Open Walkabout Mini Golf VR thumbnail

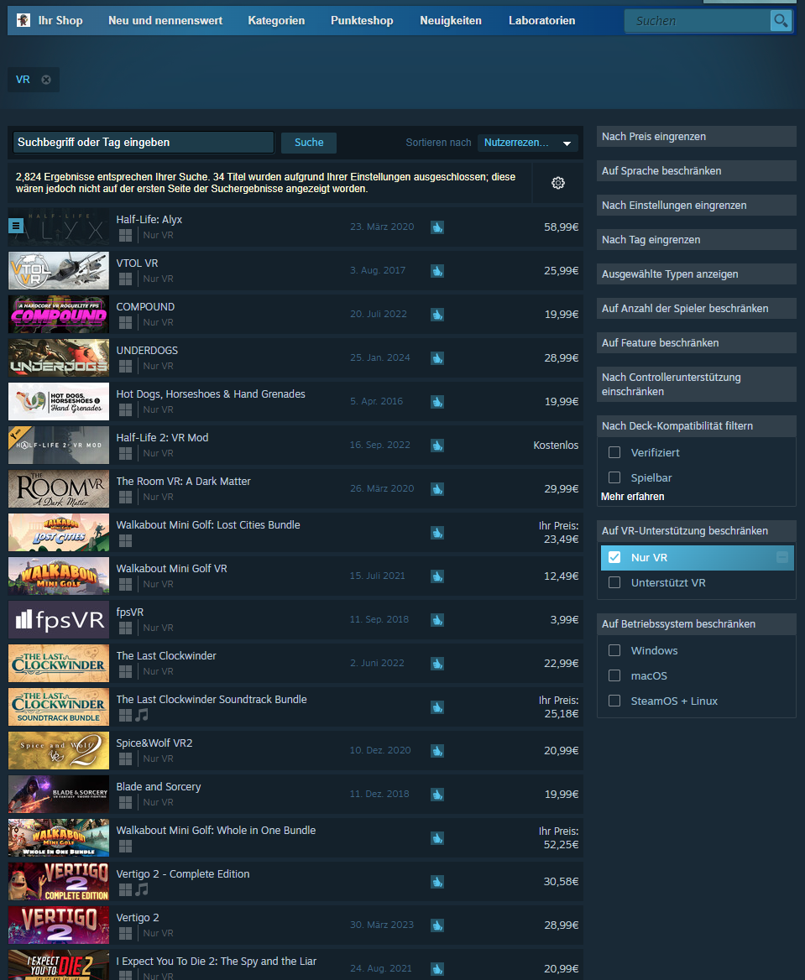coord(59,576)
